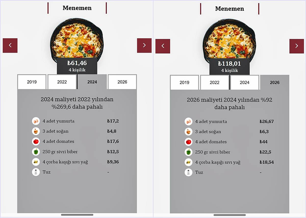Click the egg icon beside yumurta in left panel

36,121
